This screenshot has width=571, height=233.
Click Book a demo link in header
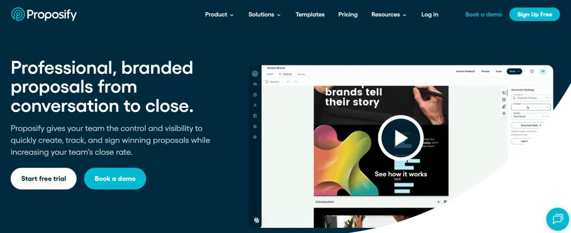tap(483, 15)
